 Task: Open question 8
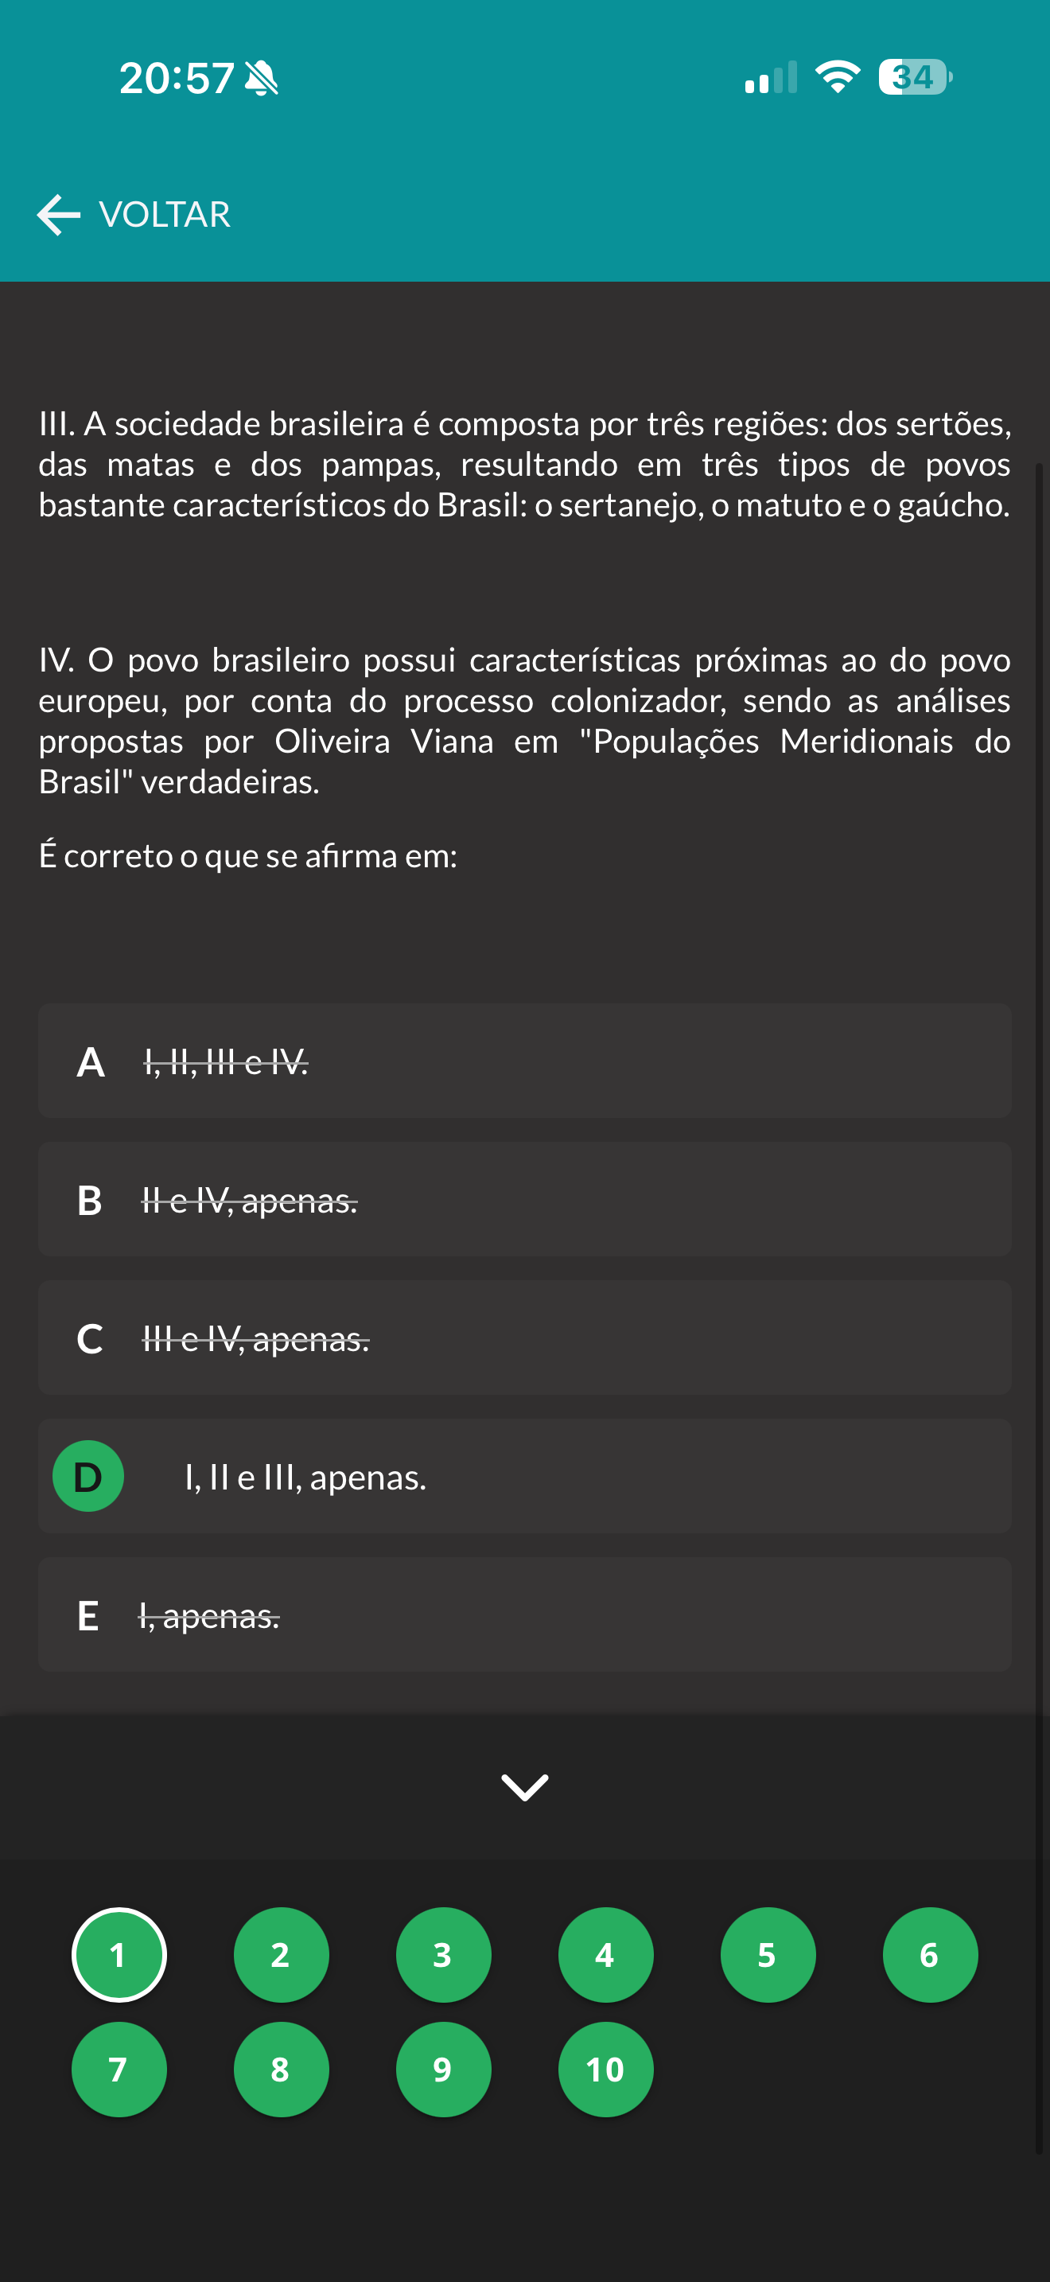pos(281,2070)
